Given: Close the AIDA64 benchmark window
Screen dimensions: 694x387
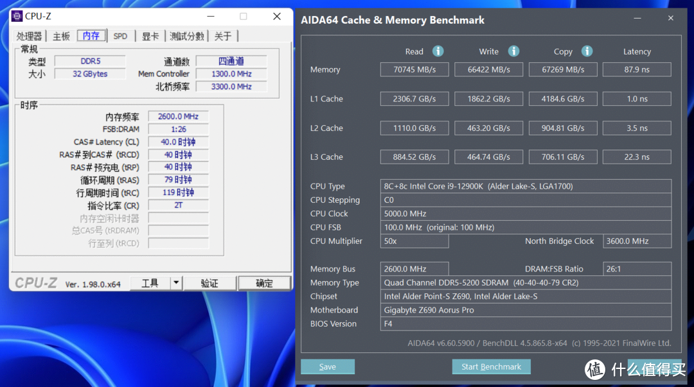Looking at the screenshot, I should (670, 18).
